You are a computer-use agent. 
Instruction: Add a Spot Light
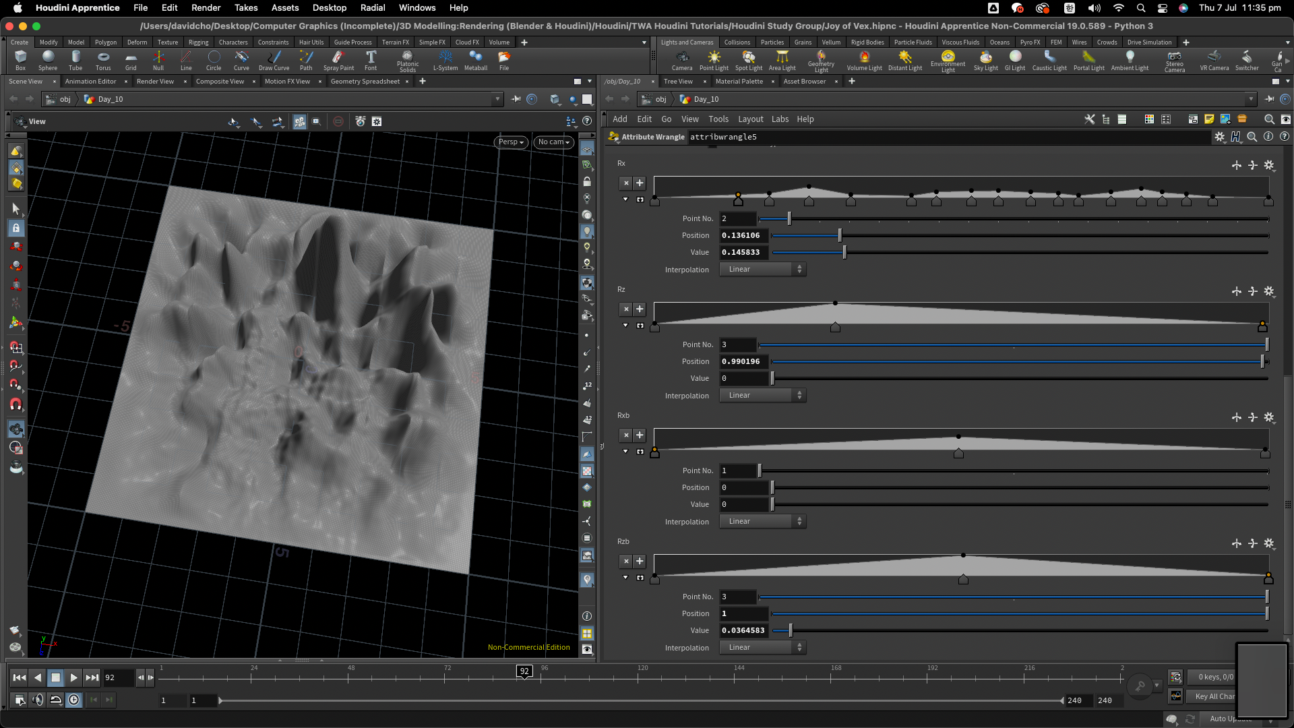coord(749,60)
